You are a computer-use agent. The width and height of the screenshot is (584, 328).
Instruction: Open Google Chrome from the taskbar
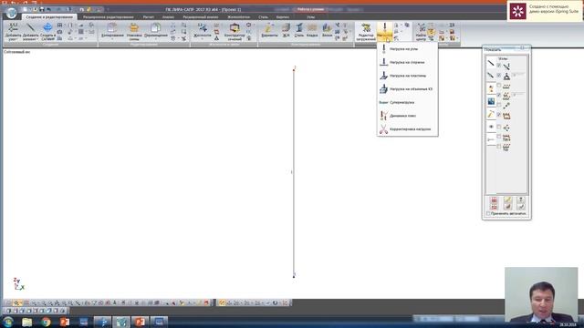[46, 322]
